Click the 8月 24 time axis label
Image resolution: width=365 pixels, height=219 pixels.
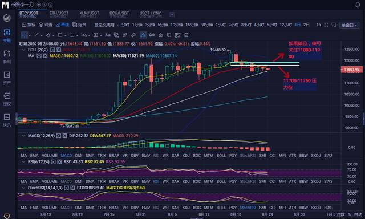coord(267,214)
